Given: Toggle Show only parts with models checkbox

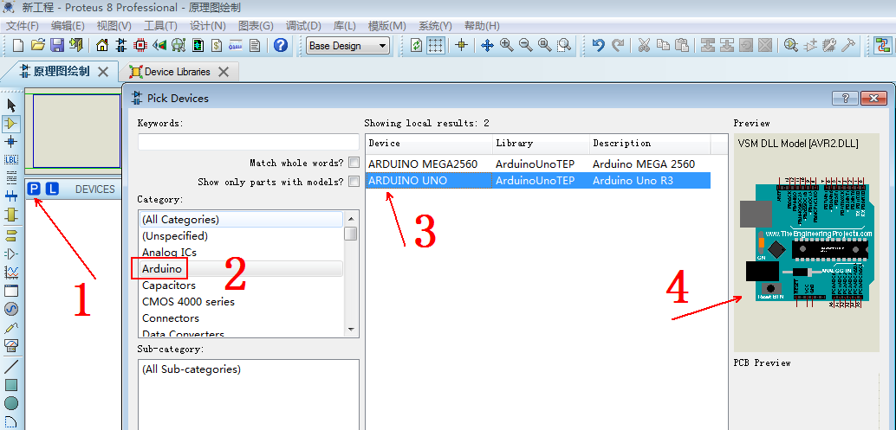Looking at the screenshot, I should tap(354, 182).
